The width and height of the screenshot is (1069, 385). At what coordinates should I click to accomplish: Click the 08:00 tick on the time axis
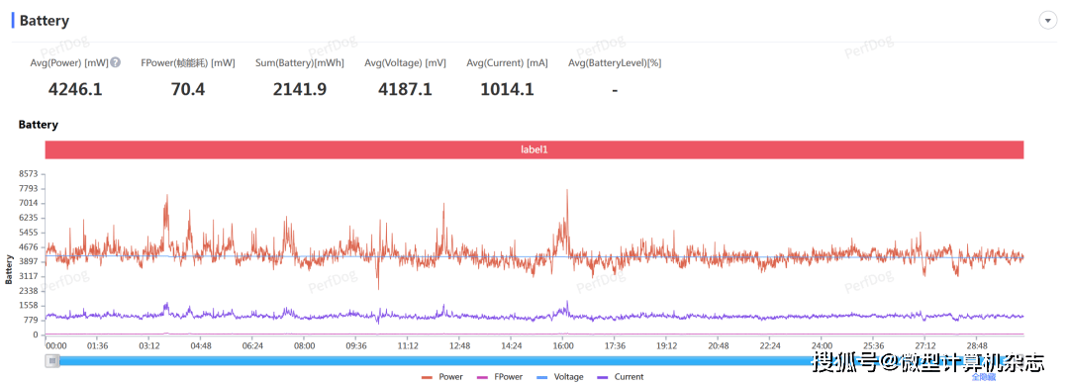coord(305,346)
